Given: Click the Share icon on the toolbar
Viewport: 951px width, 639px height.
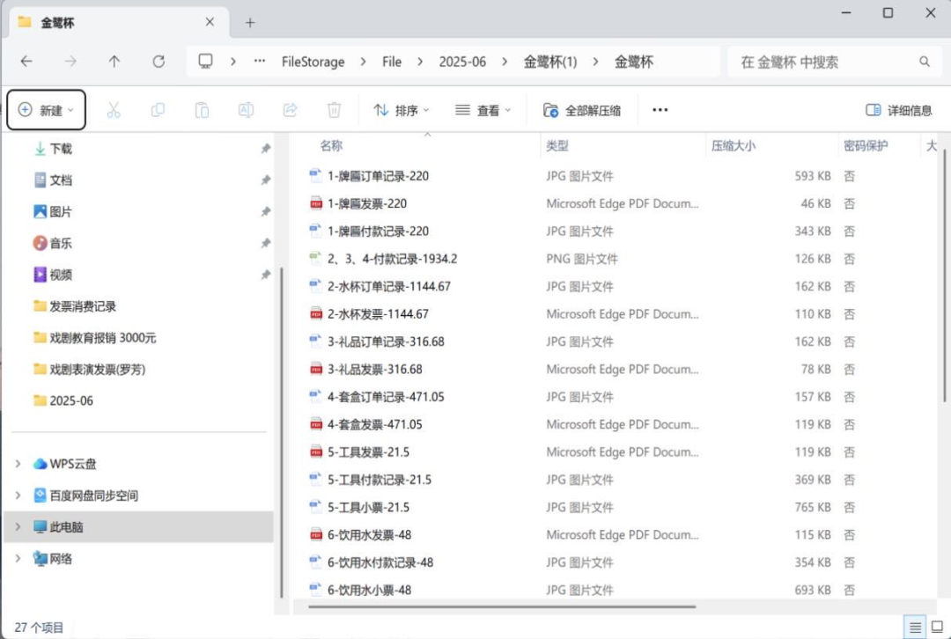Looking at the screenshot, I should tap(290, 109).
